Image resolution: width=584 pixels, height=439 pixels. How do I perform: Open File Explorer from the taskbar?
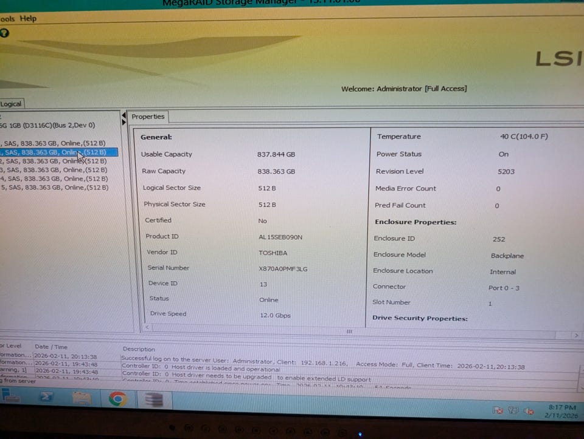82,398
